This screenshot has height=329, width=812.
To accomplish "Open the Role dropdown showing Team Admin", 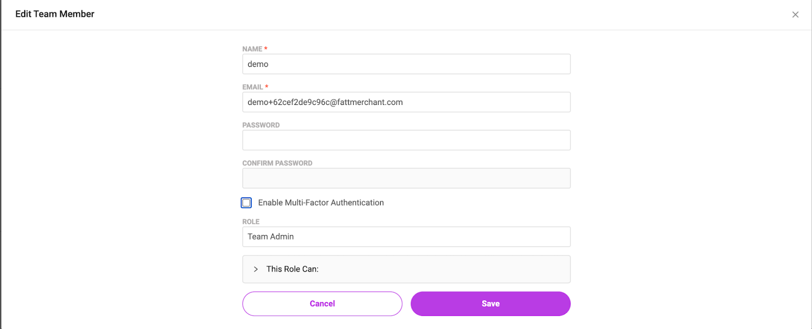I will point(406,237).
